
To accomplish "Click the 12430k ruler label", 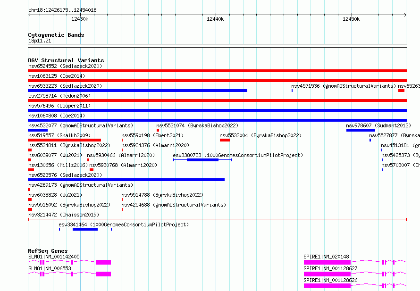I will click(x=80, y=19).
